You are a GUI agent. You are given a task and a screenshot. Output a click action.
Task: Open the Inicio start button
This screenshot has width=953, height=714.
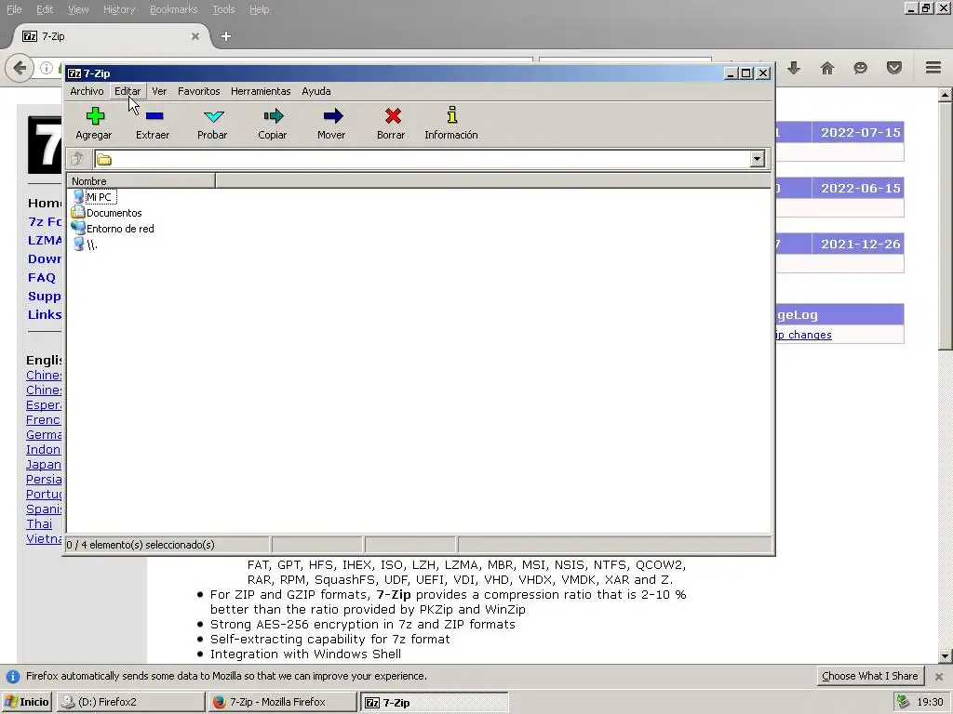(27, 702)
